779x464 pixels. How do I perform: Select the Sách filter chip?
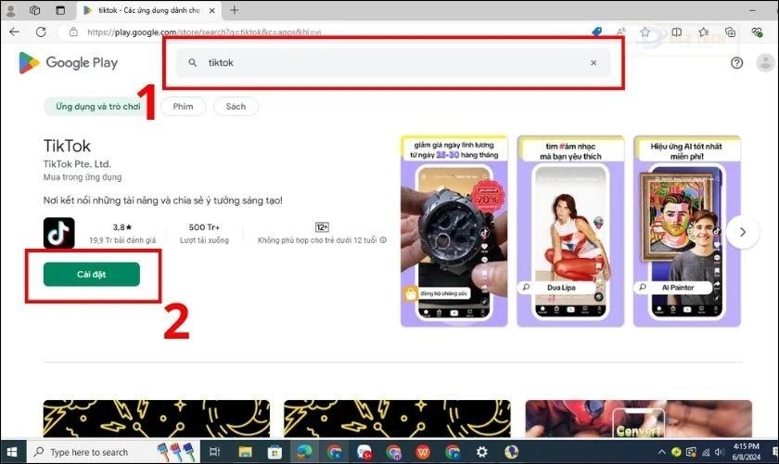pos(236,107)
